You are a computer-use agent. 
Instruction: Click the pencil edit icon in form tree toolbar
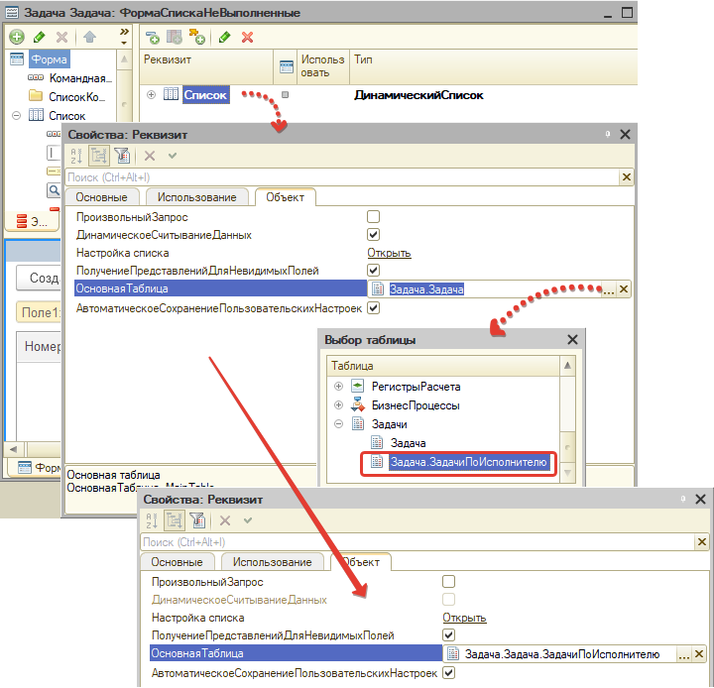(39, 37)
